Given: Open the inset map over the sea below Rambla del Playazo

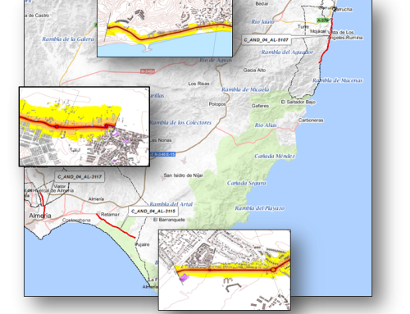Looking at the screenshot, I should pos(225,270).
